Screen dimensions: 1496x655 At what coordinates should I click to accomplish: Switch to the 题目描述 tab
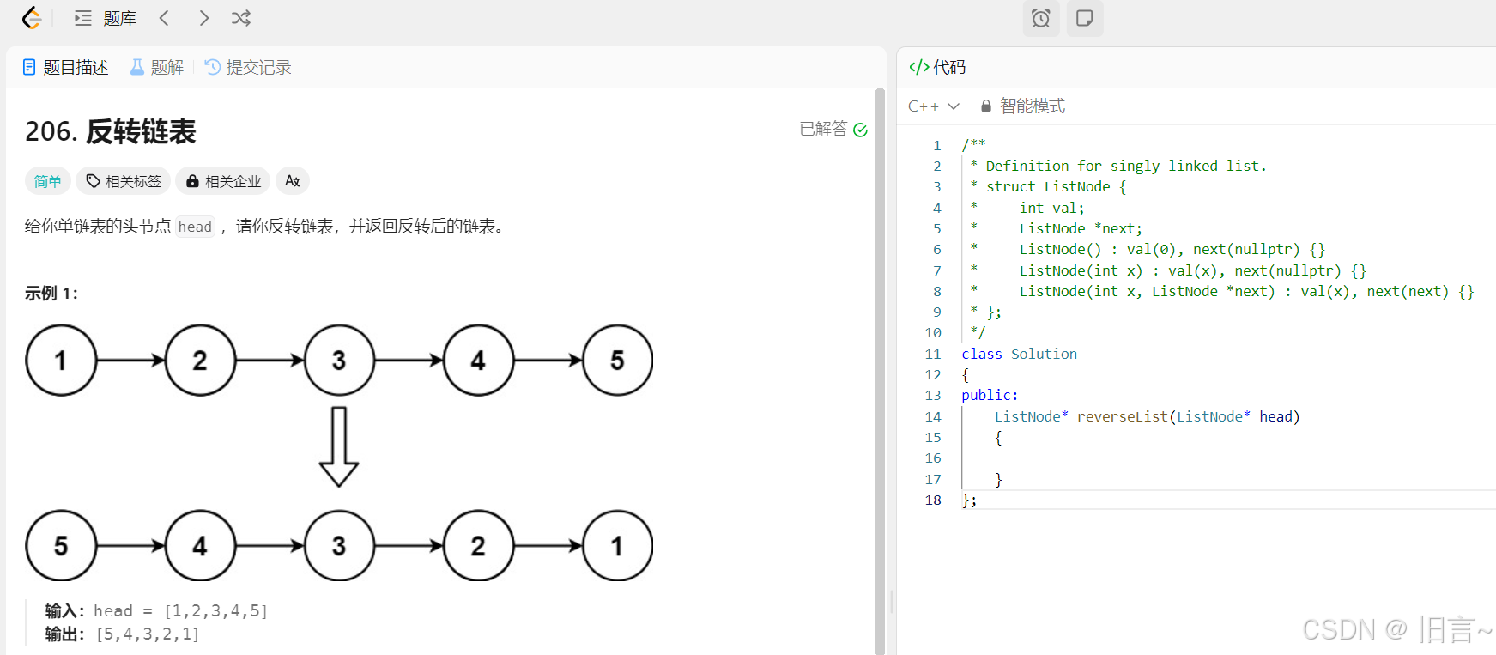click(x=66, y=67)
